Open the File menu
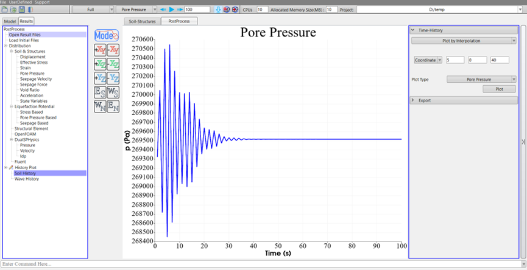 [3, 2]
